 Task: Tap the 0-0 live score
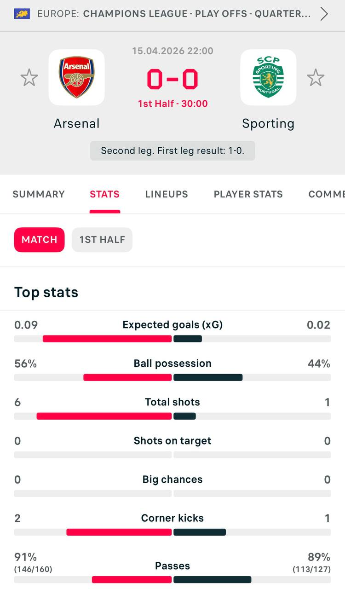(172, 79)
